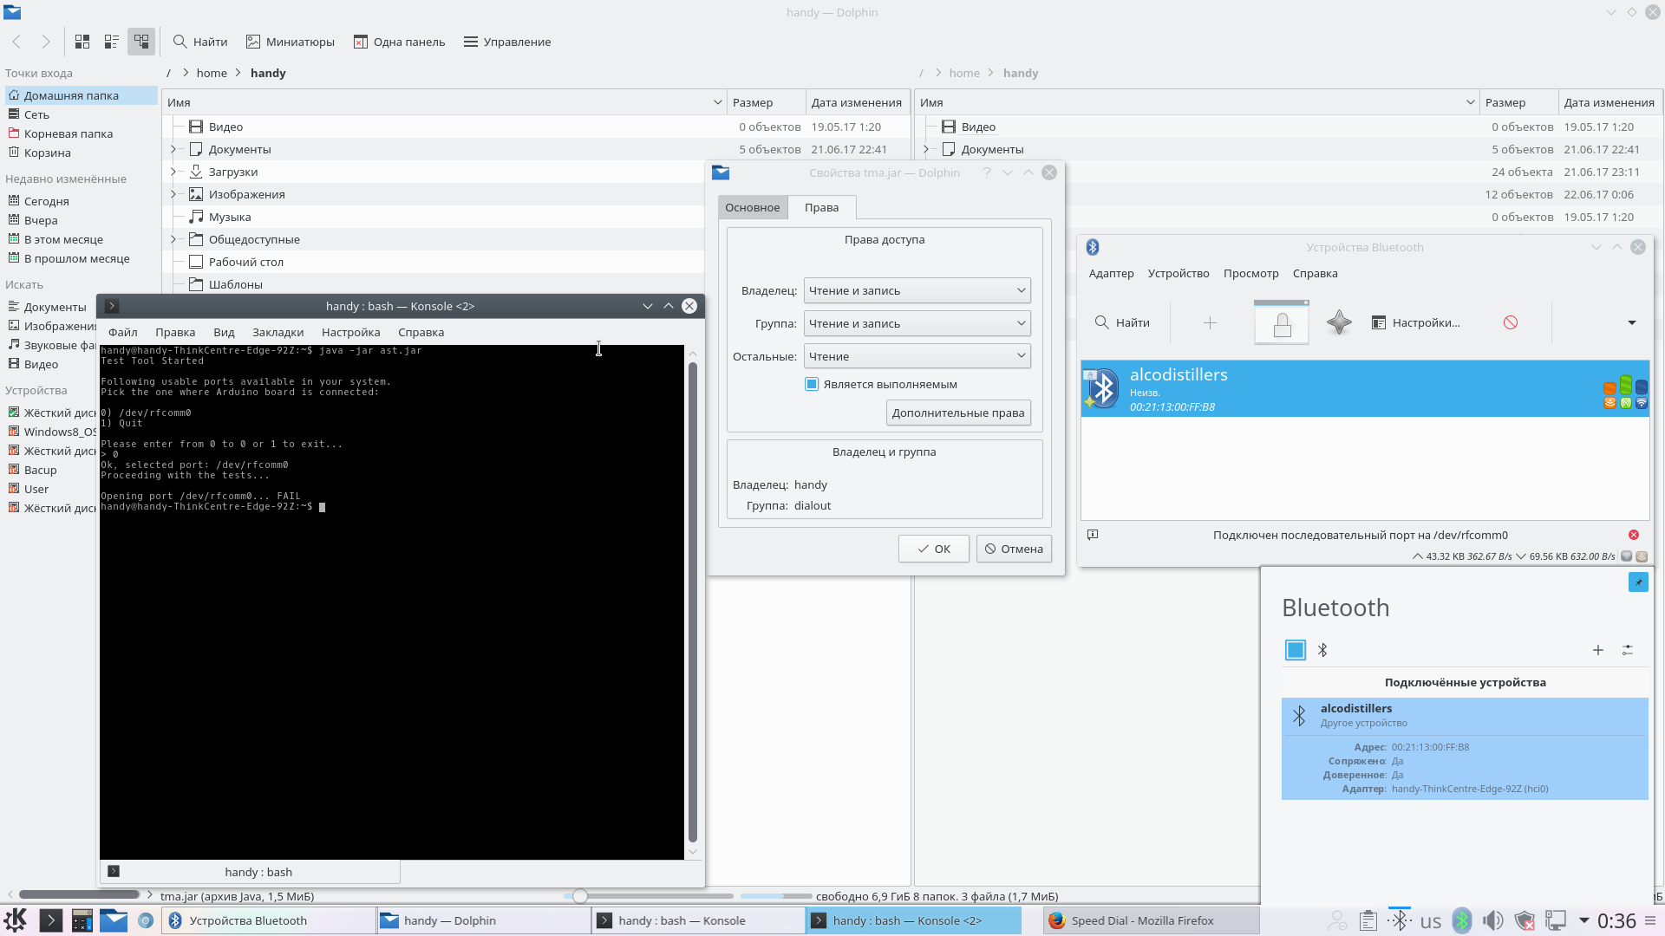
Task: Click the add device plus icon
Action: coord(1210,322)
